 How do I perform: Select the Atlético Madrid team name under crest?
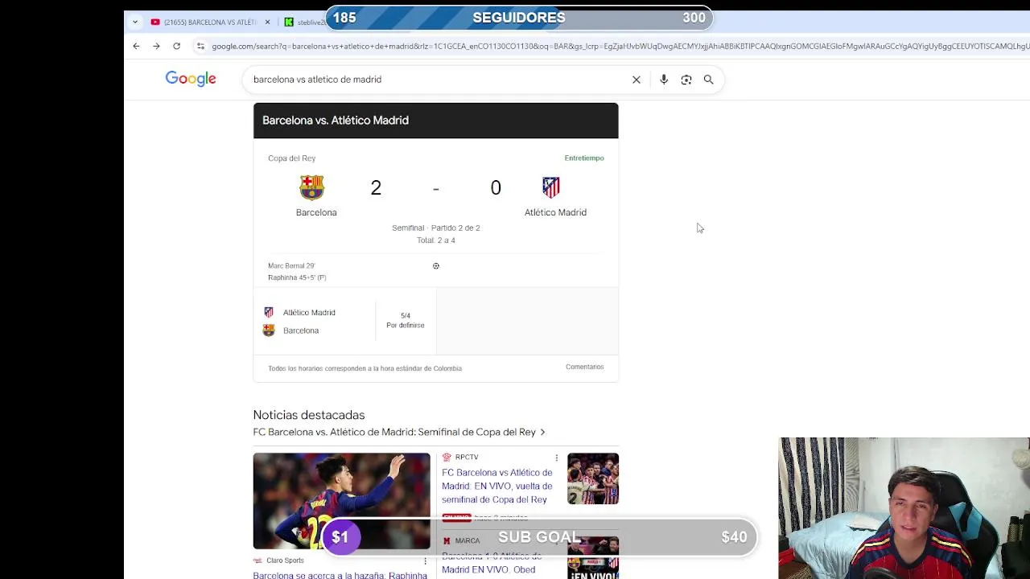click(555, 212)
